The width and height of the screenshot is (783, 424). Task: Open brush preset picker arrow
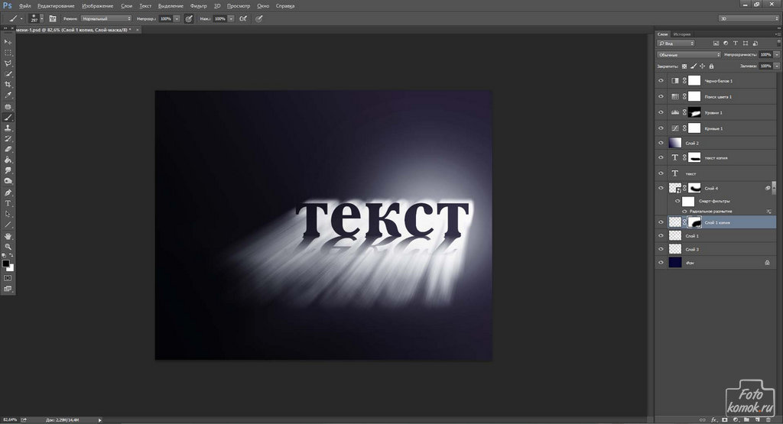click(x=42, y=18)
